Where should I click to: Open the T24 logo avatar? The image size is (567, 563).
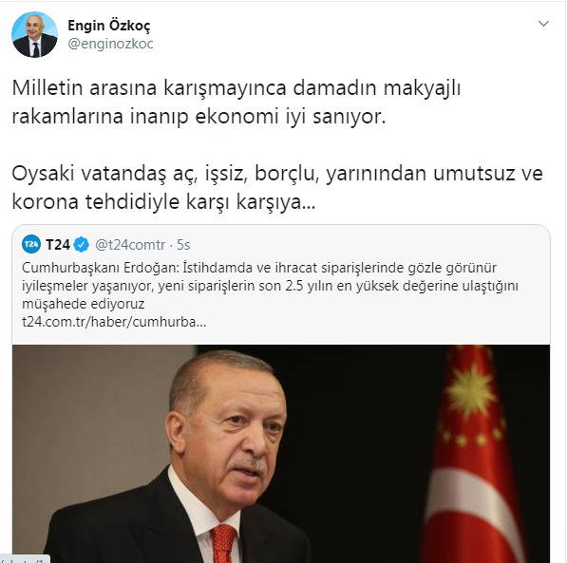tap(31, 244)
